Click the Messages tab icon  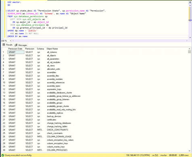[x=16, y=45]
